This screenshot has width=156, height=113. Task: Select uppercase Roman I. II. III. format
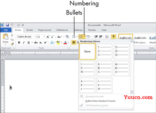click(x=87, y=68)
